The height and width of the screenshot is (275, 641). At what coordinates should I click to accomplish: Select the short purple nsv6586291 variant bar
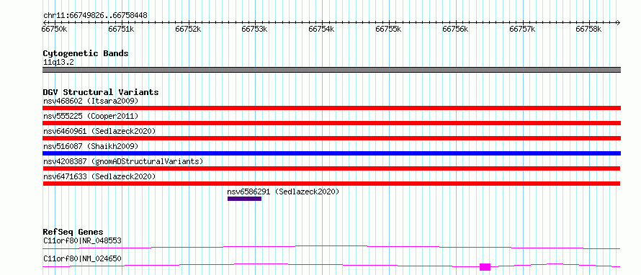(244, 199)
